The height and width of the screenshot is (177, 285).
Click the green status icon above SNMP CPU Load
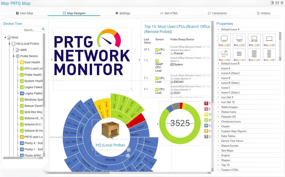coord(157,61)
